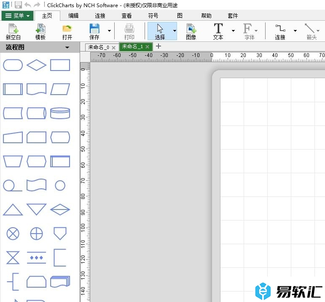Expand the Text (文本) dropdown arrow

[x=233, y=31]
